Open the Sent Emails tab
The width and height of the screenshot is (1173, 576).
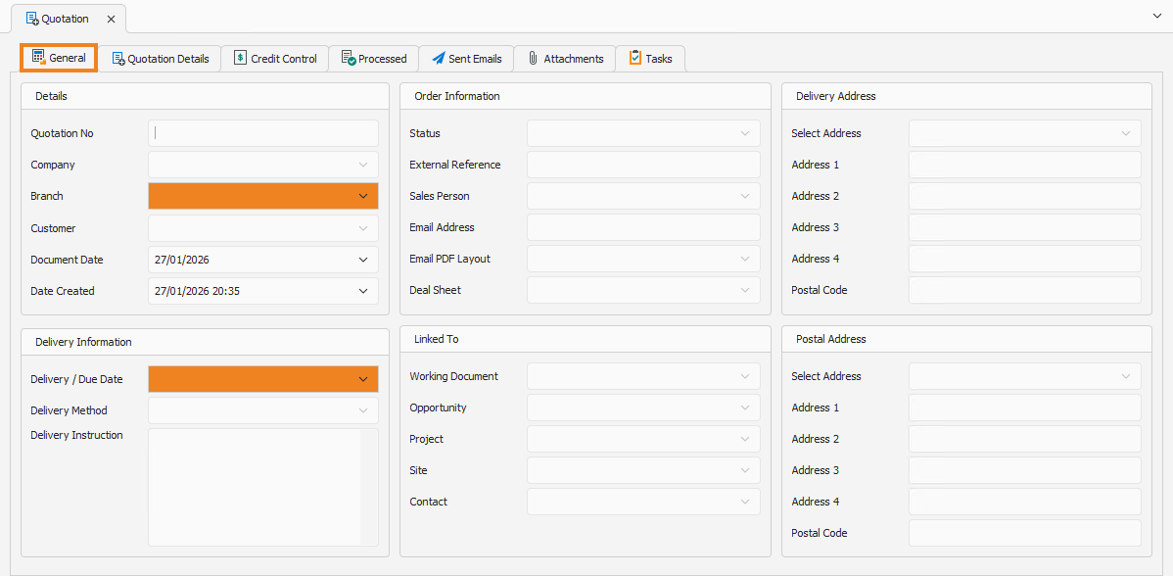point(466,59)
